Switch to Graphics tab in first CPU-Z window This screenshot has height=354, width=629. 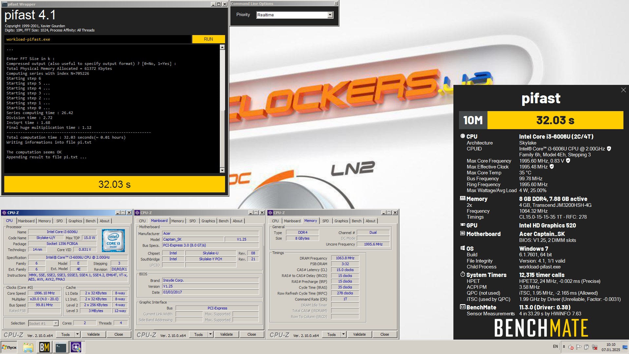click(75, 221)
